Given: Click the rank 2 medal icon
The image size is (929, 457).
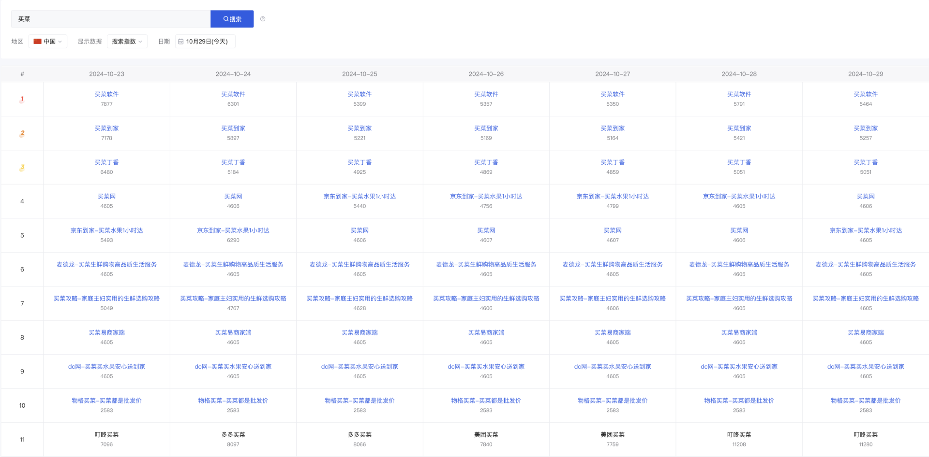Looking at the screenshot, I should tap(22, 133).
